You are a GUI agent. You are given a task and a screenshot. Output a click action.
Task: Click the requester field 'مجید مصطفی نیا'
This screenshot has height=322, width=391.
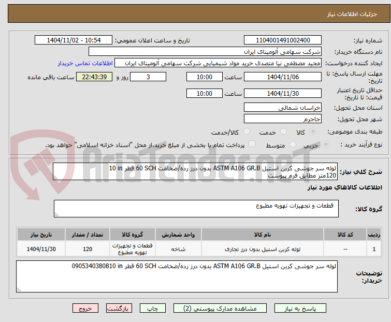click(x=218, y=63)
